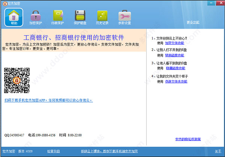Click the 文件放到云上不放心 question text

click(x=169, y=39)
